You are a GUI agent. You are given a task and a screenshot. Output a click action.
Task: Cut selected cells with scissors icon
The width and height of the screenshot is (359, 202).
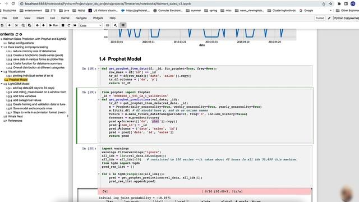16,25
